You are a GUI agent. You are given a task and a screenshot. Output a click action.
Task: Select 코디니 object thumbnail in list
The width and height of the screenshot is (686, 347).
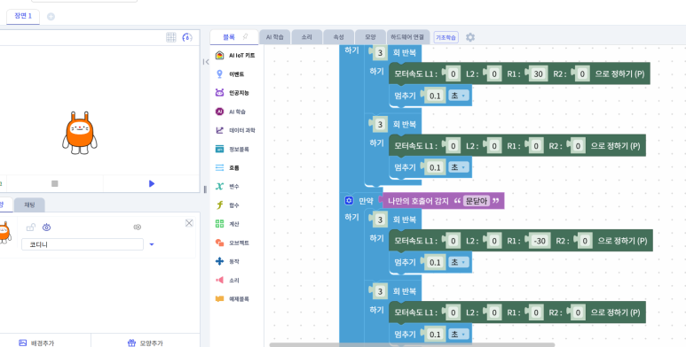pos(4,232)
